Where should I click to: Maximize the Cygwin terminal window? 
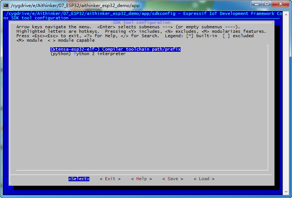[x=267, y=4]
